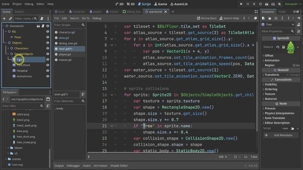Image resolution: width=303 pixels, height=170 pixels.
Task: Open scene file icon on Overworld row
Action: point(38,26)
